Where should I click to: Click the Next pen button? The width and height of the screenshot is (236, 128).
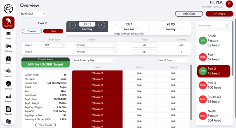coord(53,31)
